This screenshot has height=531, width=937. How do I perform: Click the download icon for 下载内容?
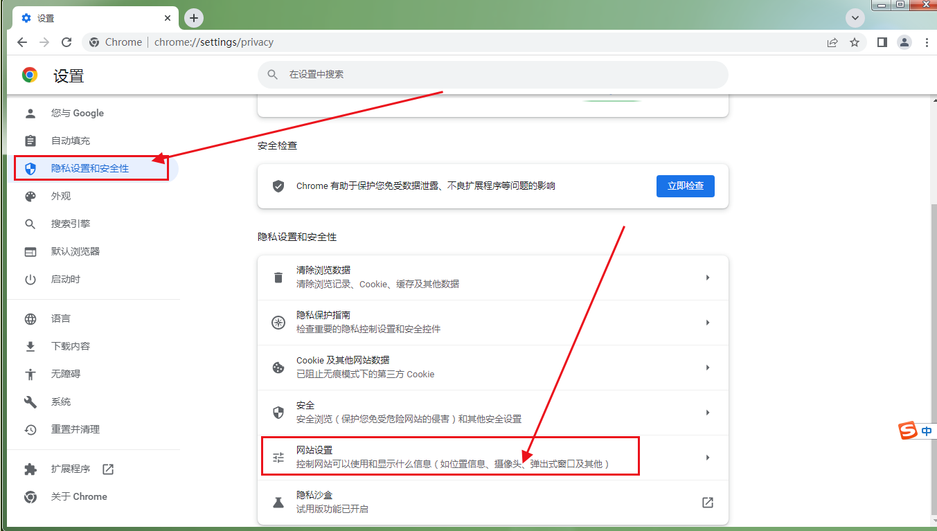(30, 346)
